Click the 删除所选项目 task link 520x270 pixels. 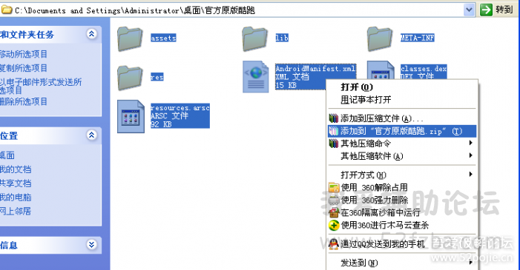[24, 101]
